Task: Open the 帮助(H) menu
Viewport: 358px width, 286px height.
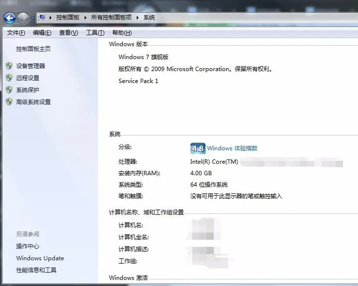Action: coord(122,33)
